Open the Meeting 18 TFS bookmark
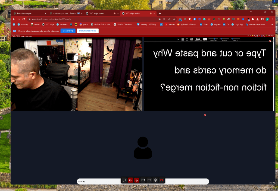Screen dimensions: 278x191 click(147, 24)
